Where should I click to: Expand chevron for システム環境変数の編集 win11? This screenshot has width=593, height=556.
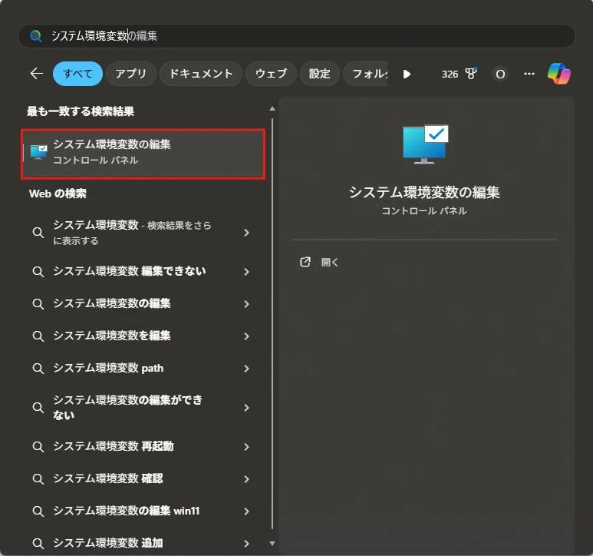click(x=246, y=511)
